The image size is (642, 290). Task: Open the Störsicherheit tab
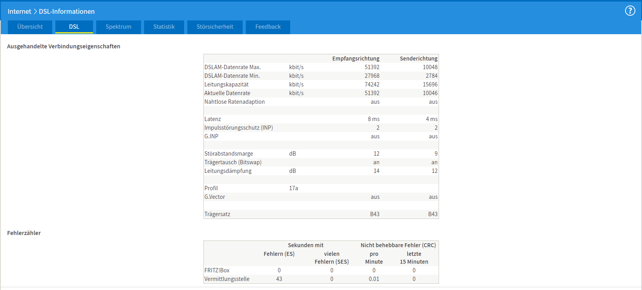pyautogui.click(x=215, y=27)
